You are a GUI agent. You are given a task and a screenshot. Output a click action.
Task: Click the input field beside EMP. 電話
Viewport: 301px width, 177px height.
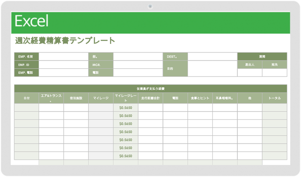pos(64,73)
